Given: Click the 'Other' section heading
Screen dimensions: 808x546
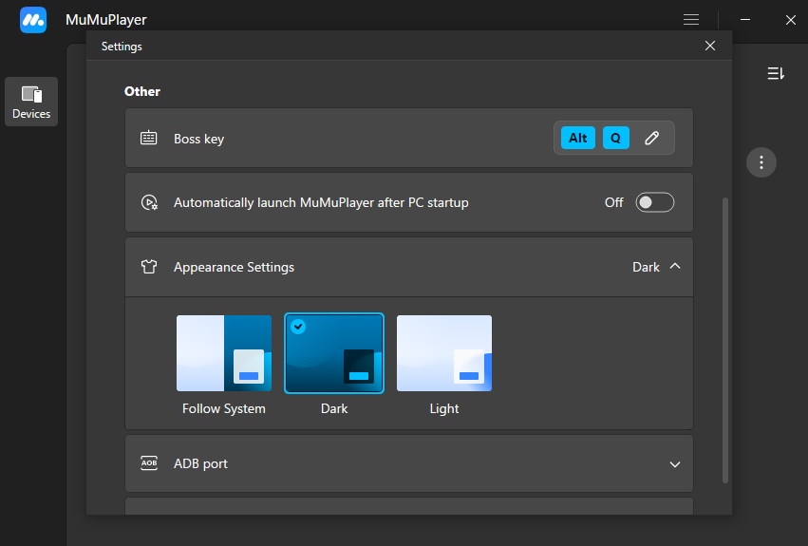Looking at the screenshot, I should coord(142,91).
